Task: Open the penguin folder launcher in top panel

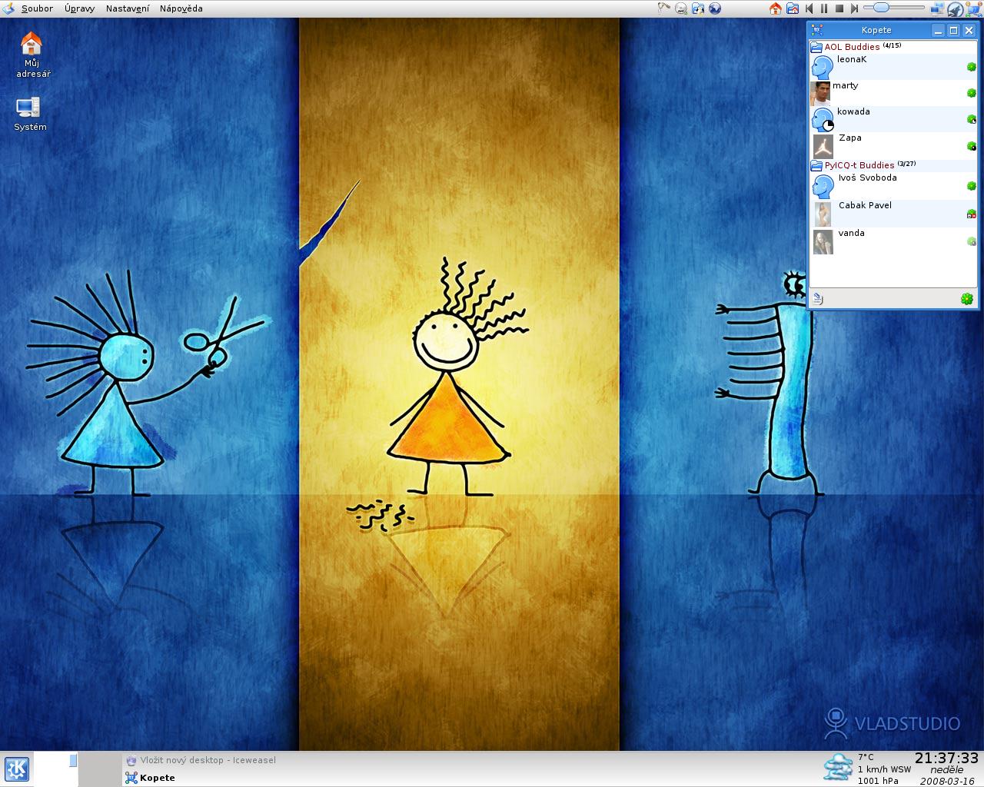Action: click(x=698, y=8)
